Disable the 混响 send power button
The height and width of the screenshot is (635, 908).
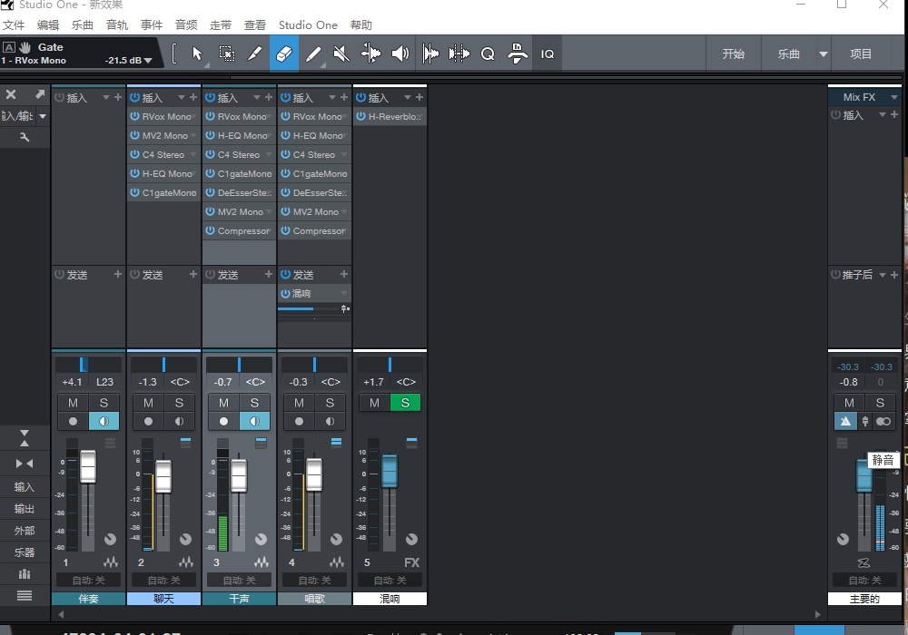pos(285,293)
